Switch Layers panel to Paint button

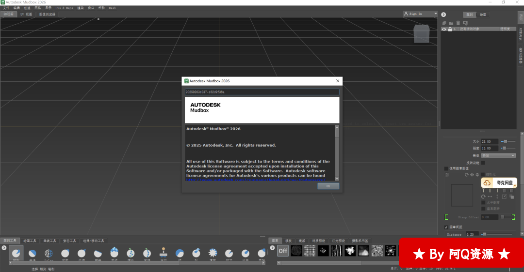[x=483, y=15]
